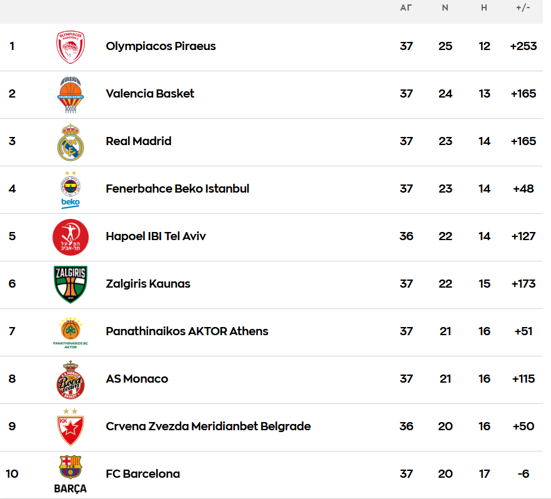
Task: Click Olympiacos +253 point difference value
Action: (523, 46)
